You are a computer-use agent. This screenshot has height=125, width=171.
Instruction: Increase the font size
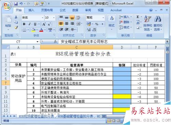(x=44, y=24)
